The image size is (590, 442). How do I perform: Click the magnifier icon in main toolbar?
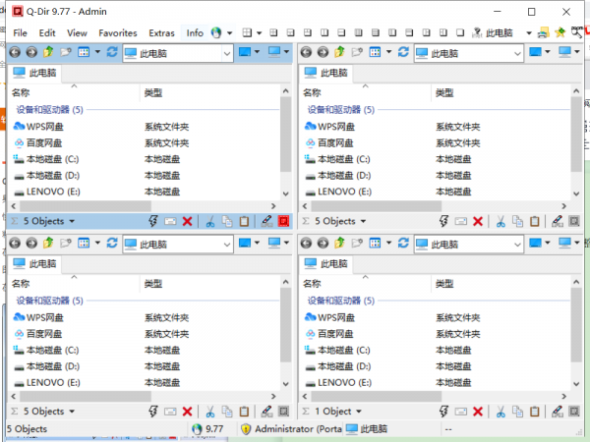(576, 32)
